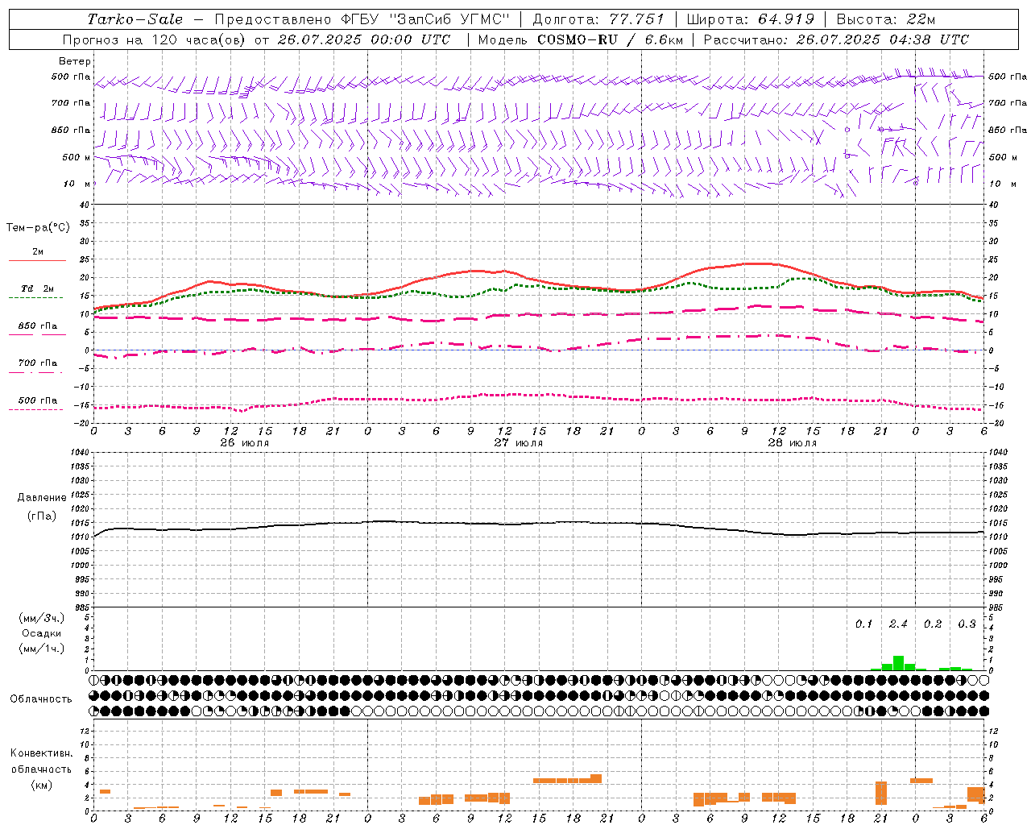Click the '26 июля' date label

point(245,443)
